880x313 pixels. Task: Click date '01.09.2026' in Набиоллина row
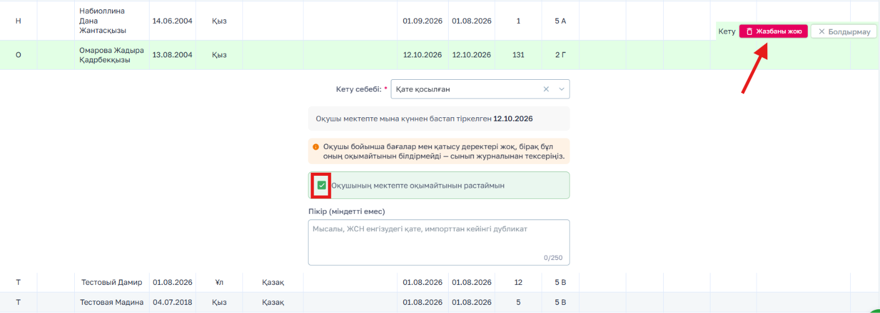[x=423, y=21]
